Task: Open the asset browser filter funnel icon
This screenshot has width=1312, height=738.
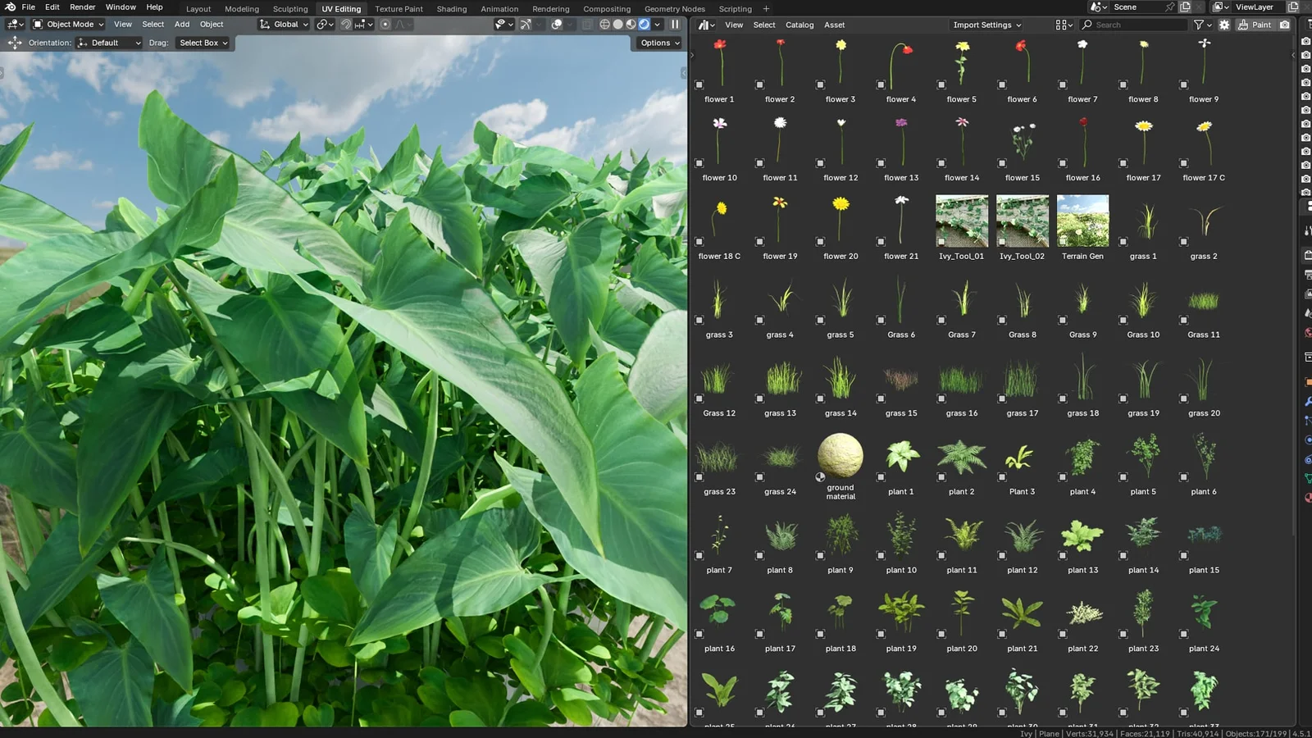Action: [x=1197, y=25]
